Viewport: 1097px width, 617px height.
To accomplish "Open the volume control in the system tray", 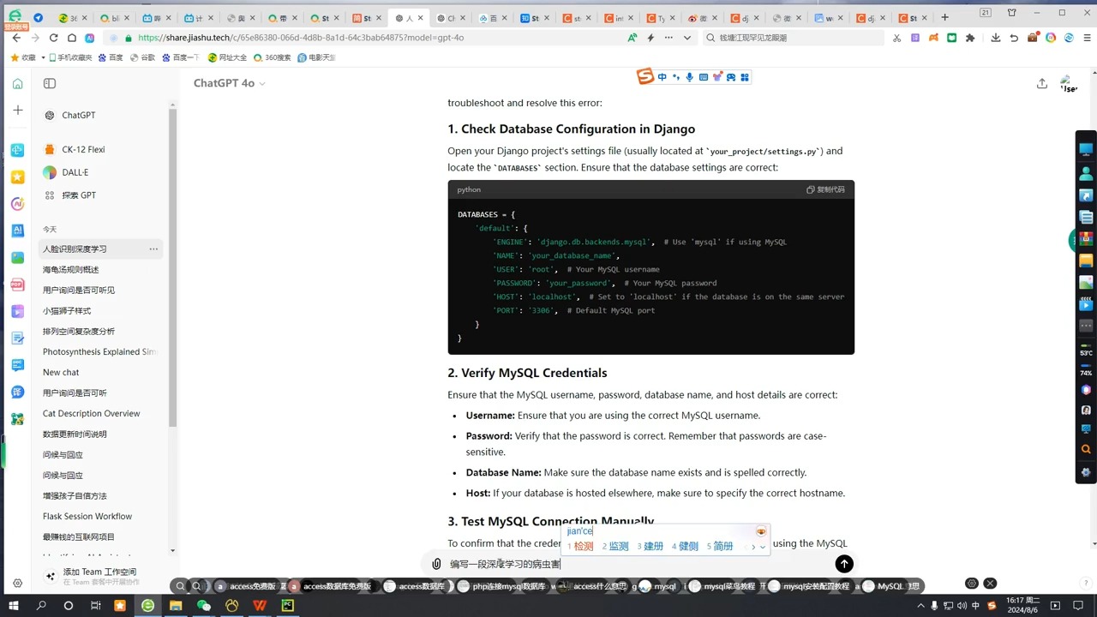I will pyautogui.click(x=962, y=606).
